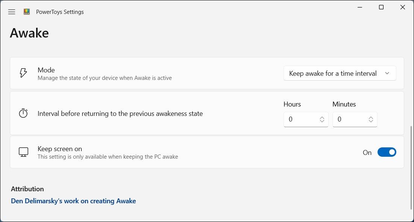Increment the Minutes value with the up arrow

(371, 117)
